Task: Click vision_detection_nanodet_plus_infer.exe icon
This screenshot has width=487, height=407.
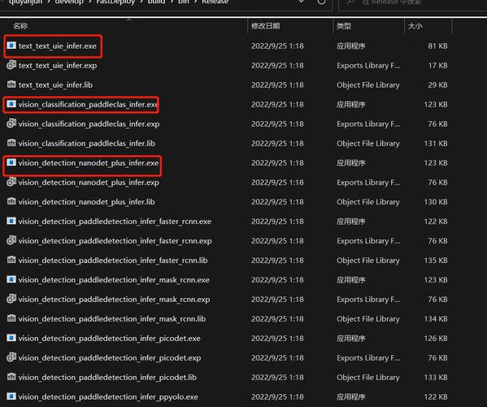Action: pyautogui.click(x=11, y=163)
